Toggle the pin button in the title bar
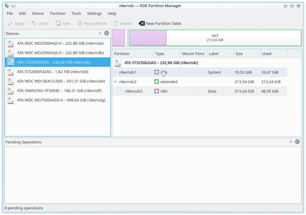Viewport: 306px width, 215px height. [x=13, y=6]
